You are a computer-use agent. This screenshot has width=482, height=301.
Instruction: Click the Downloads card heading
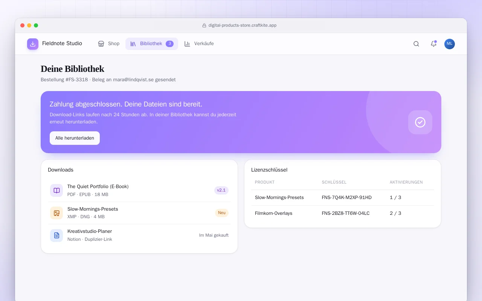[61, 170]
